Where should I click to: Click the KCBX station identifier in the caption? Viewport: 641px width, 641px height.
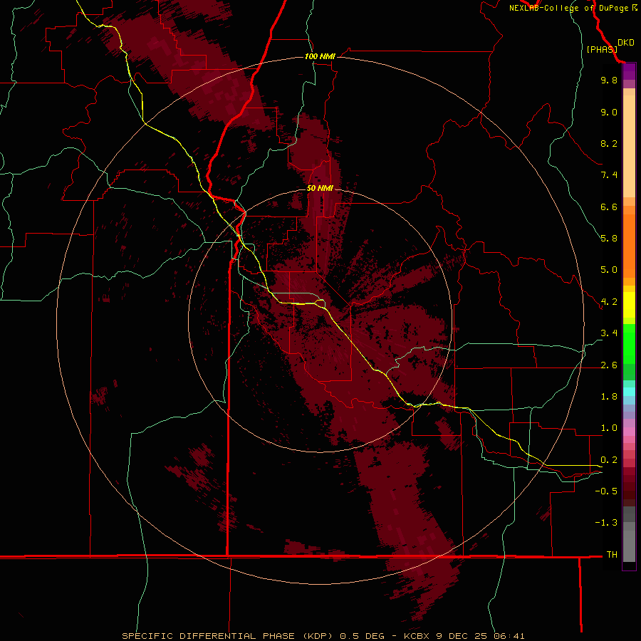pos(417,636)
